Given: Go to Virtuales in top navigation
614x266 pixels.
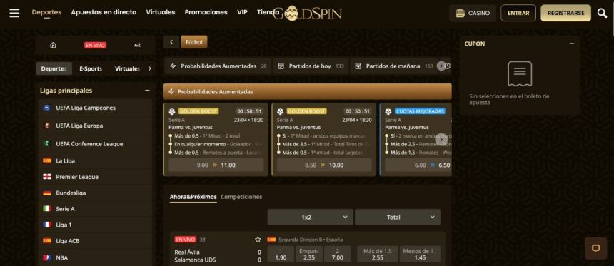Looking at the screenshot, I should pyautogui.click(x=161, y=12).
